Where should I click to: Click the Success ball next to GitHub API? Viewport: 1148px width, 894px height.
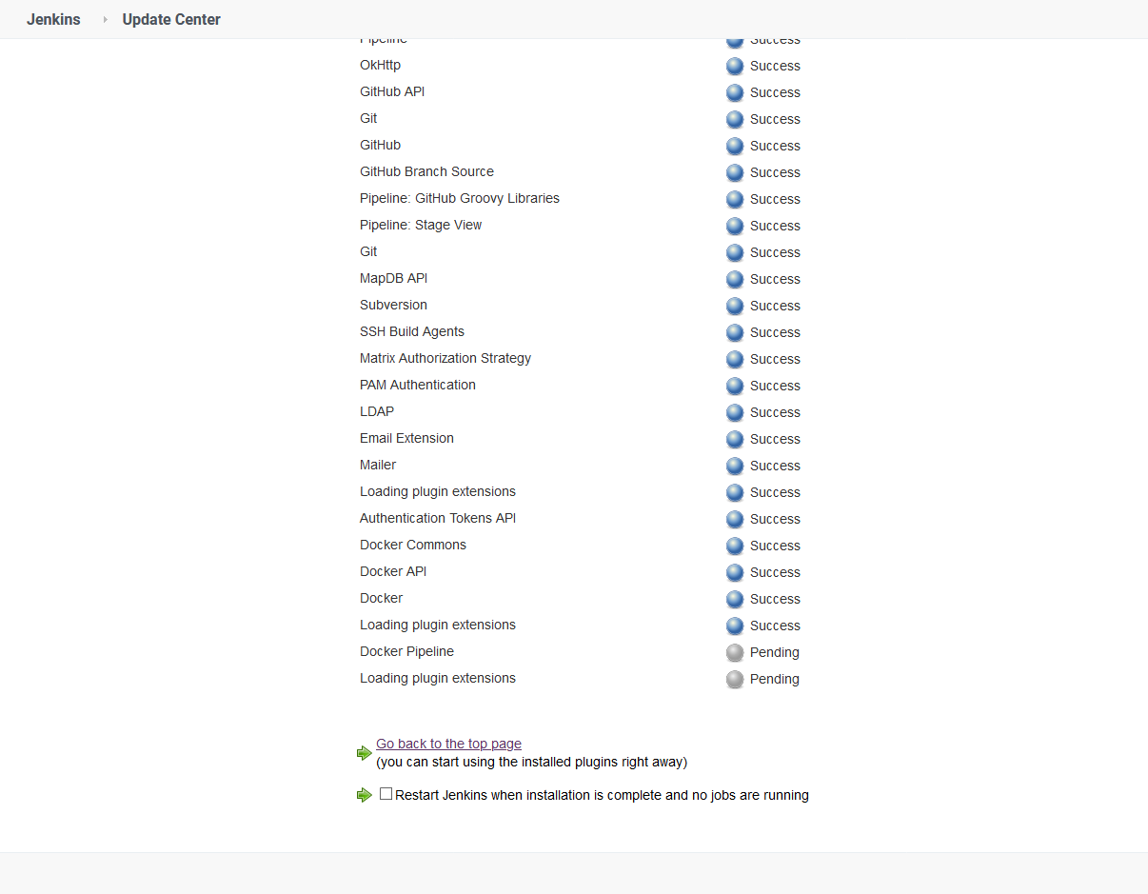(x=734, y=92)
